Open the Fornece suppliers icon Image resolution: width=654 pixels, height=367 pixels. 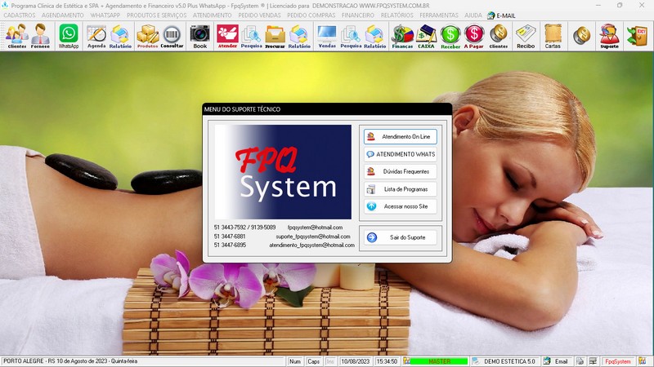click(40, 36)
